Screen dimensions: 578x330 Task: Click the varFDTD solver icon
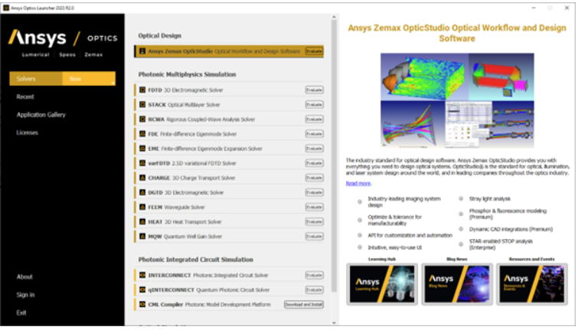[x=142, y=163]
